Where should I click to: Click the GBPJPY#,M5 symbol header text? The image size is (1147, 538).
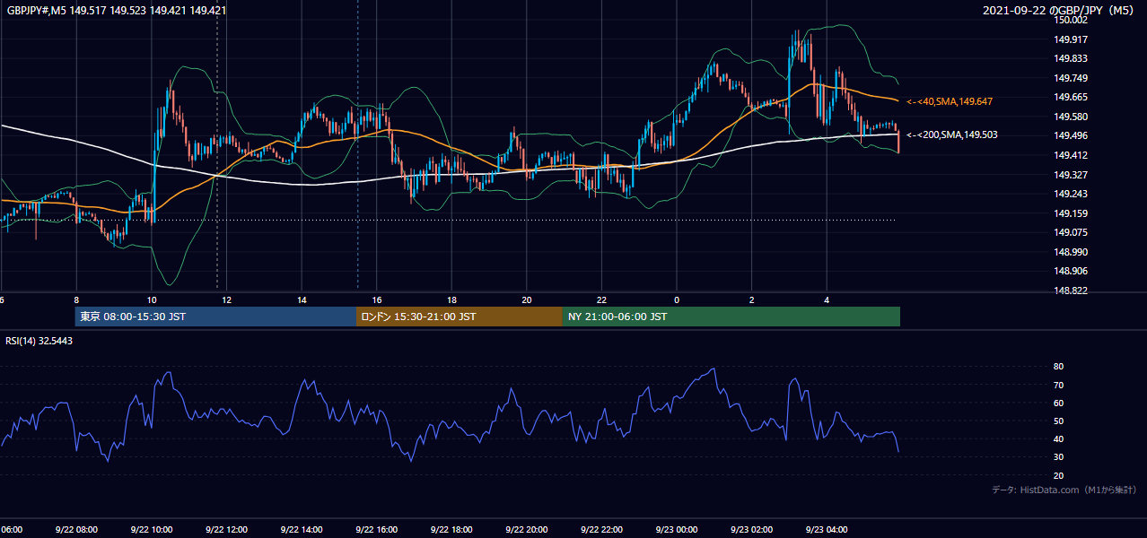(x=117, y=10)
